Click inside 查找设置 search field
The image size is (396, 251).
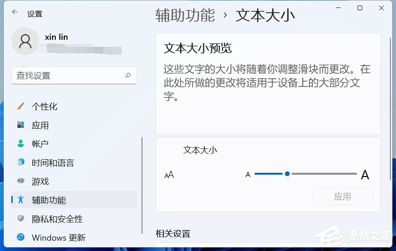pos(74,75)
